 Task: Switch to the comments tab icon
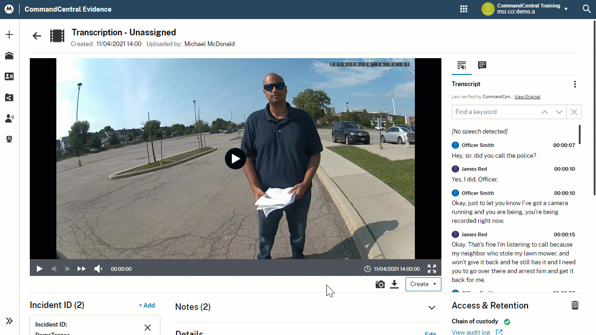482,65
